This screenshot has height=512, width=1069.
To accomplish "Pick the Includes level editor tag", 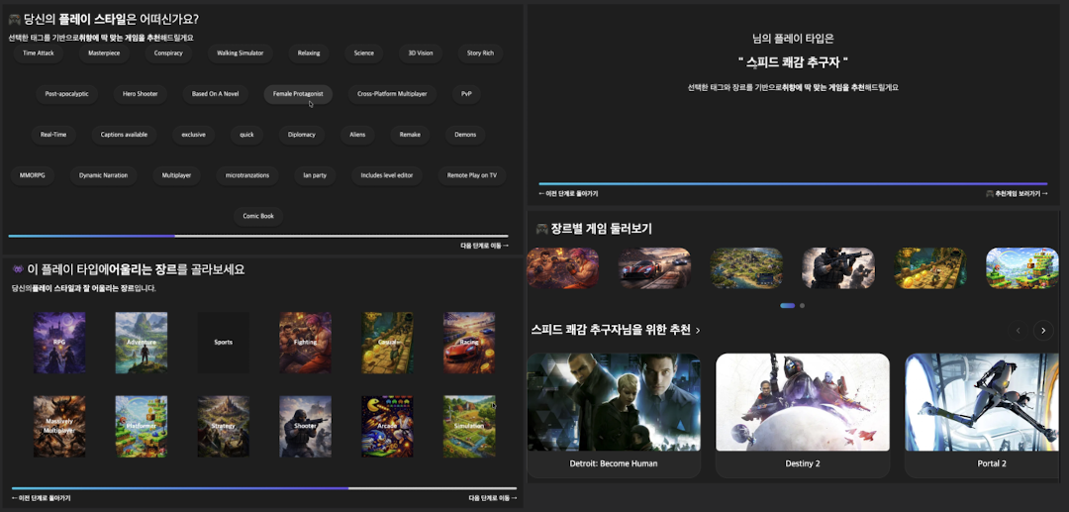I will [387, 176].
